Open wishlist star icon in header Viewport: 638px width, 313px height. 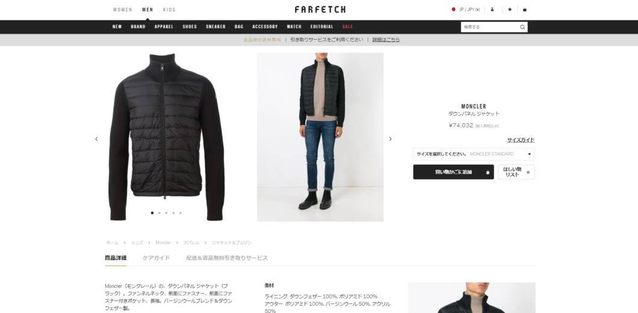(510, 10)
